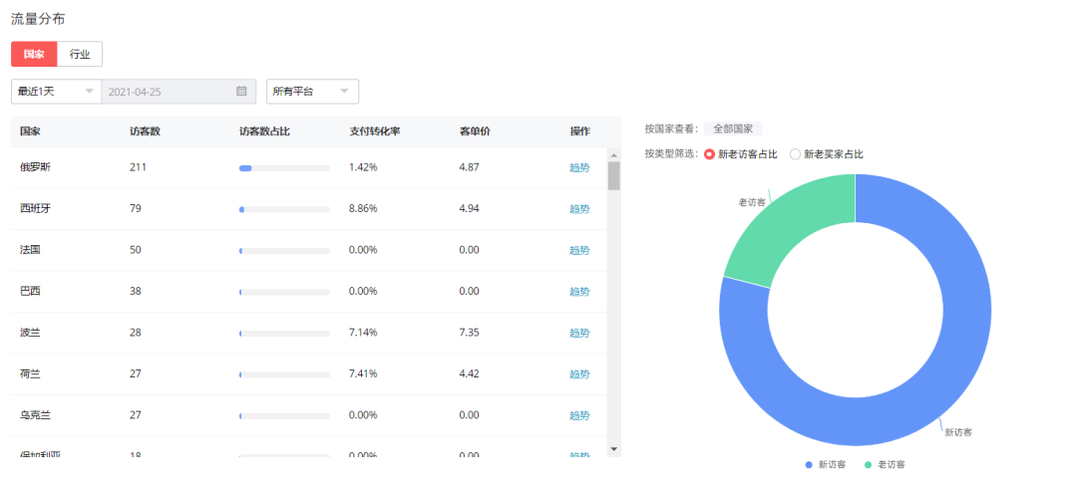Open 趋势 link for 俄罗斯 row
This screenshot has height=484, width=1077.
(579, 167)
